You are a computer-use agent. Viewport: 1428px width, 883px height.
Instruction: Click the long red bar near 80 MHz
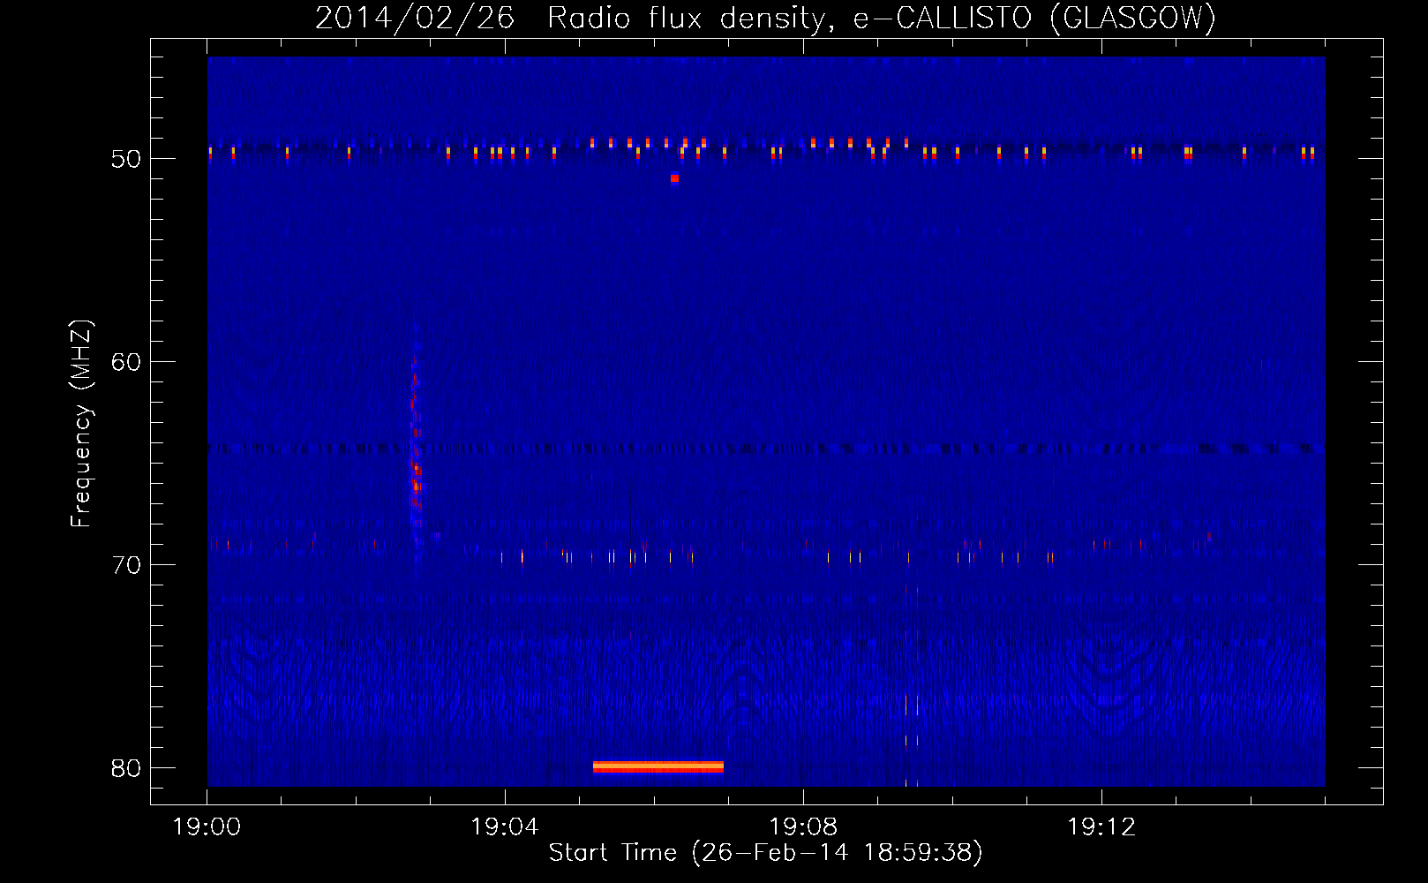click(658, 766)
